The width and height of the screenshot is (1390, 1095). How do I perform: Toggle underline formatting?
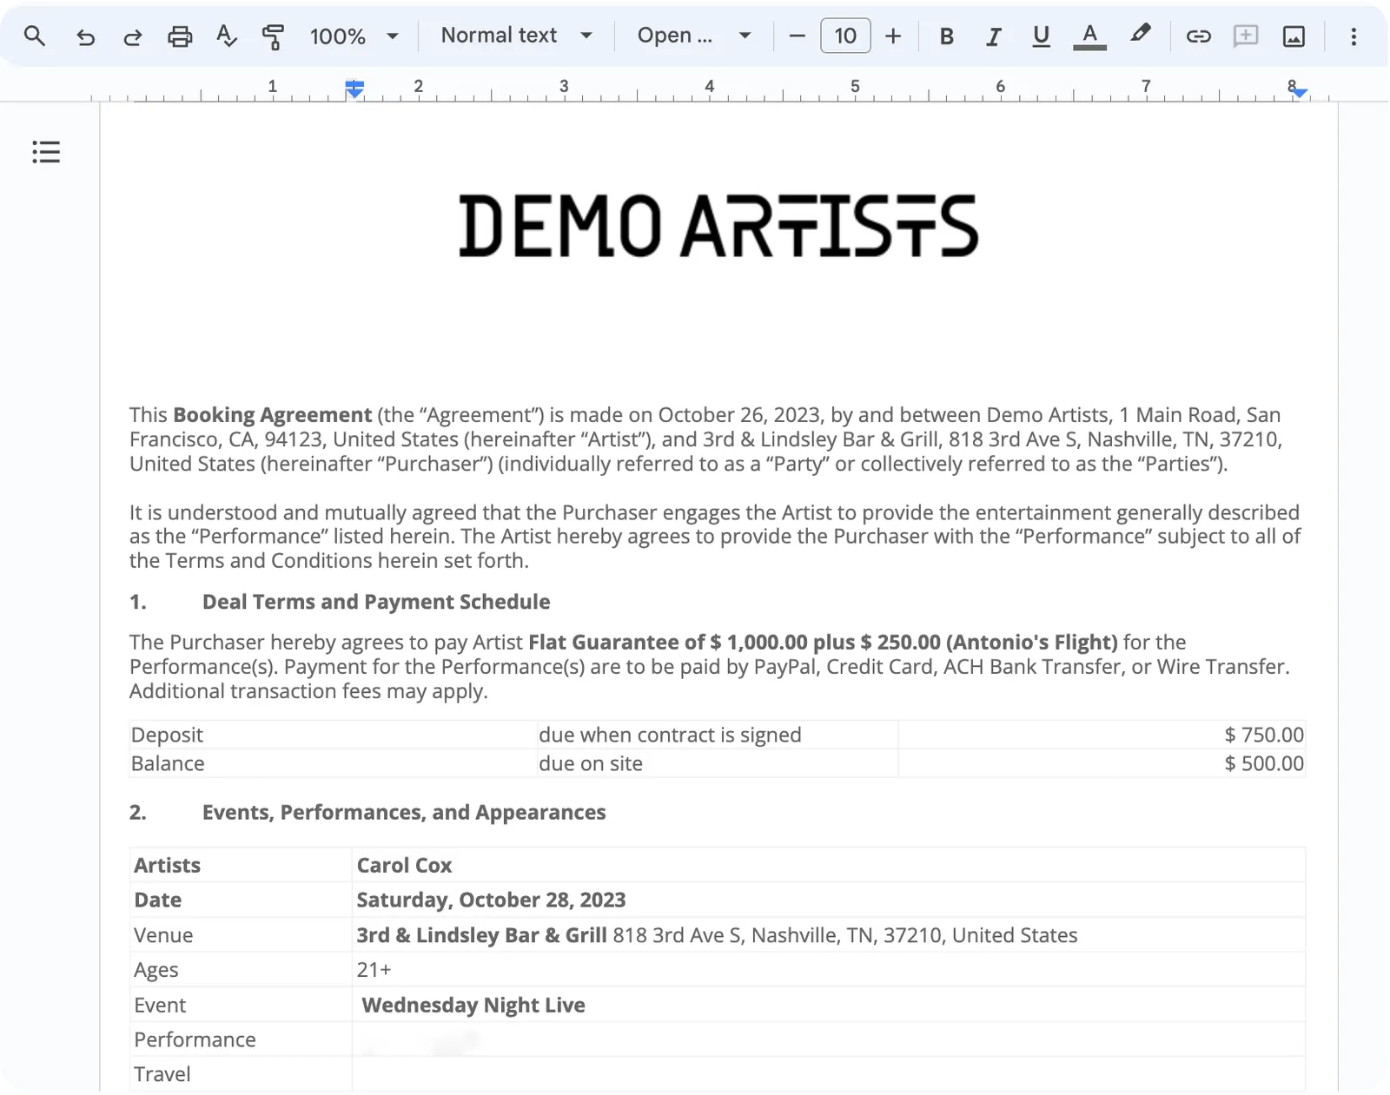(1041, 36)
